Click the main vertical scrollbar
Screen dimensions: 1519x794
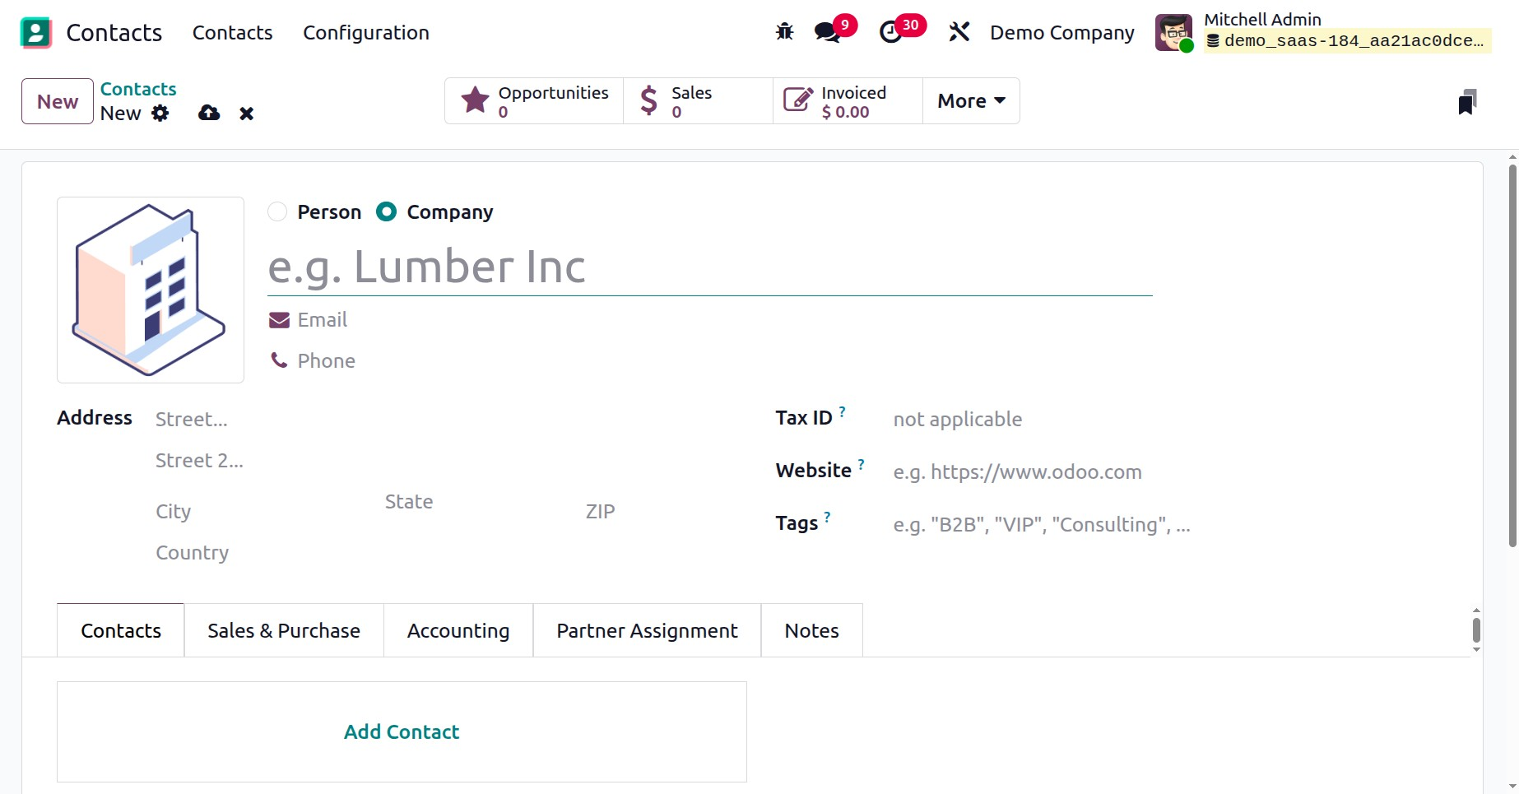1512,354
